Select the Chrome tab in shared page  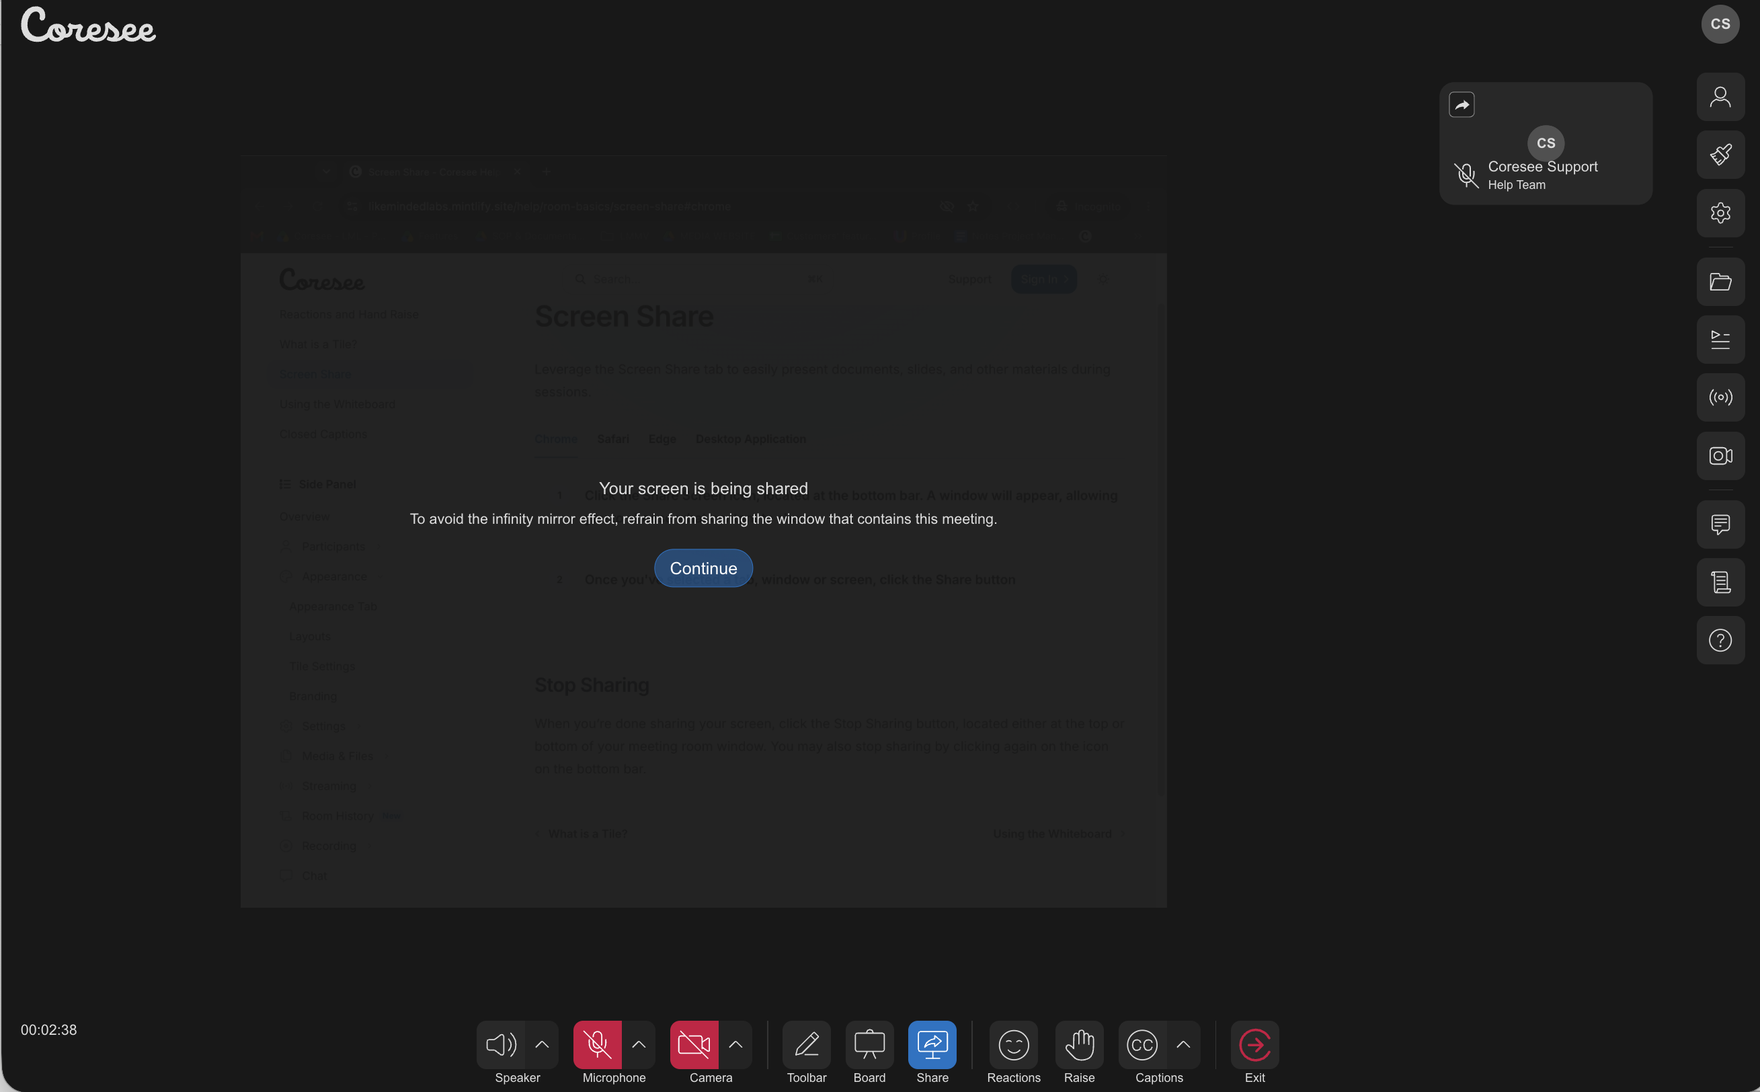click(555, 439)
